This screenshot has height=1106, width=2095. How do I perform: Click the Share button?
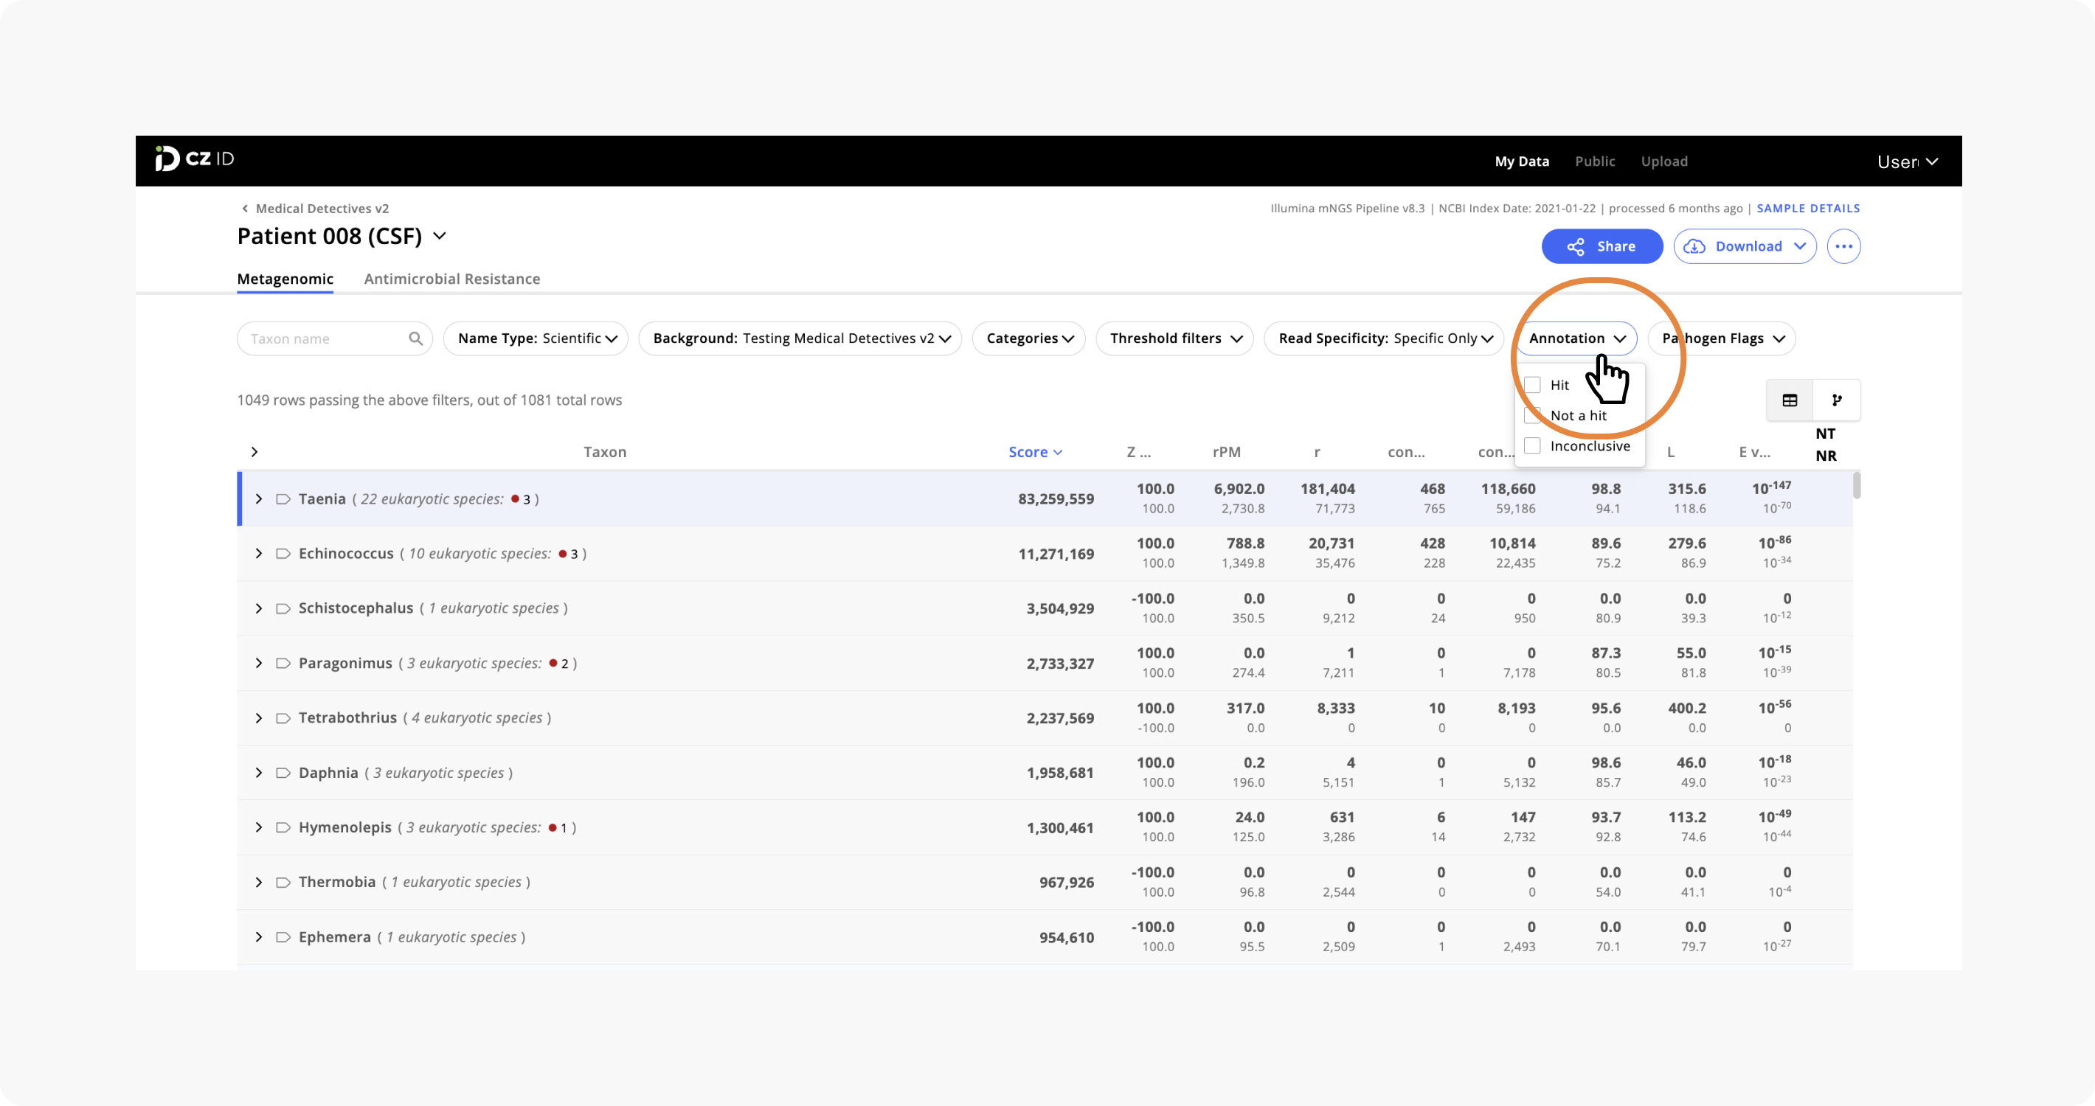[x=1601, y=246]
